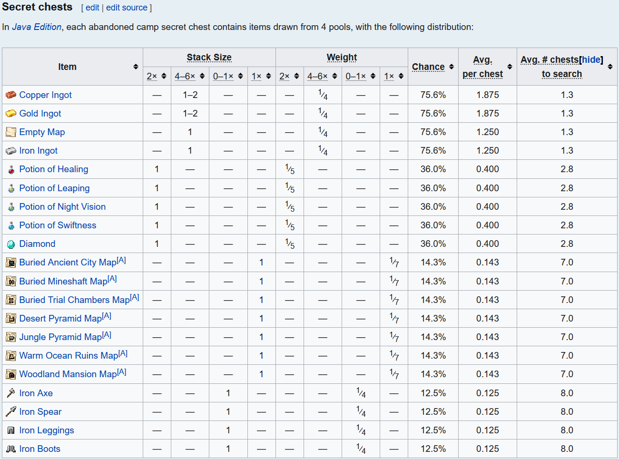Click the Jungle Pyramid Map icon
Viewport: 619px width, 459px height.
pyautogui.click(x=11, y=337)
